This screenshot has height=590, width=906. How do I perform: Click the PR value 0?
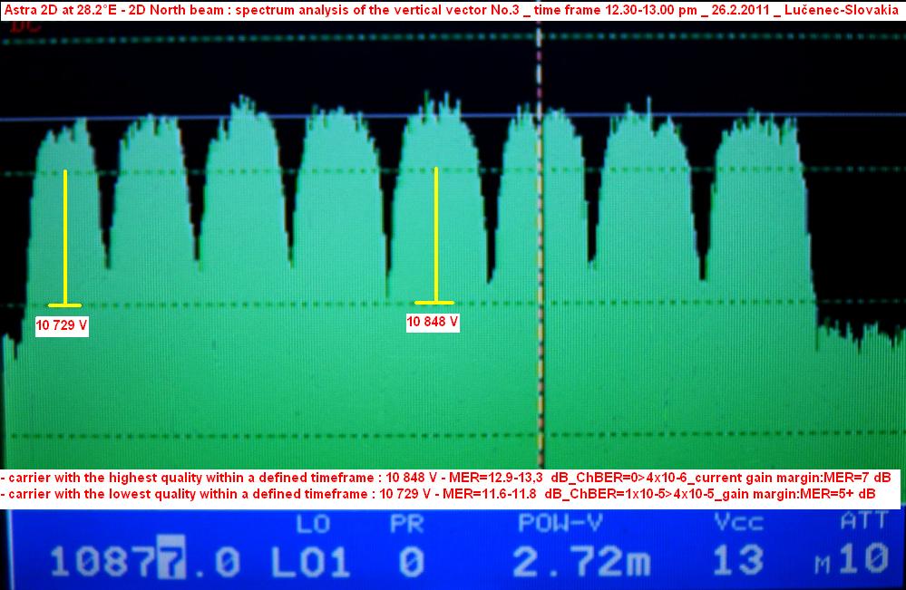pos(412,562)
